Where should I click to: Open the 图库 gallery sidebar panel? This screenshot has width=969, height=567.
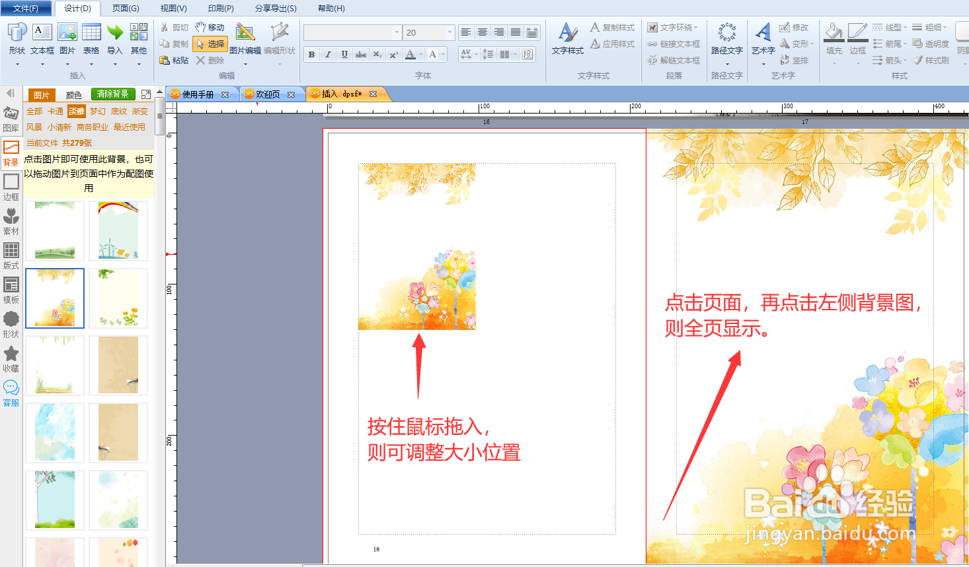point(11,119)
